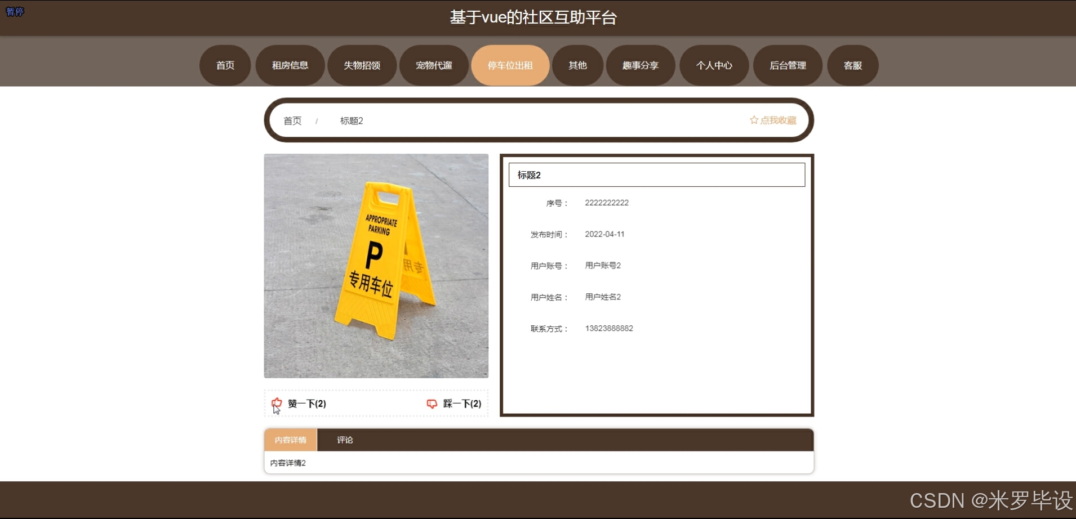Image resolution: width=1076 pixels, height=519 pixels.
Task: Click the 标题2 title box
Action: (657, 175)
